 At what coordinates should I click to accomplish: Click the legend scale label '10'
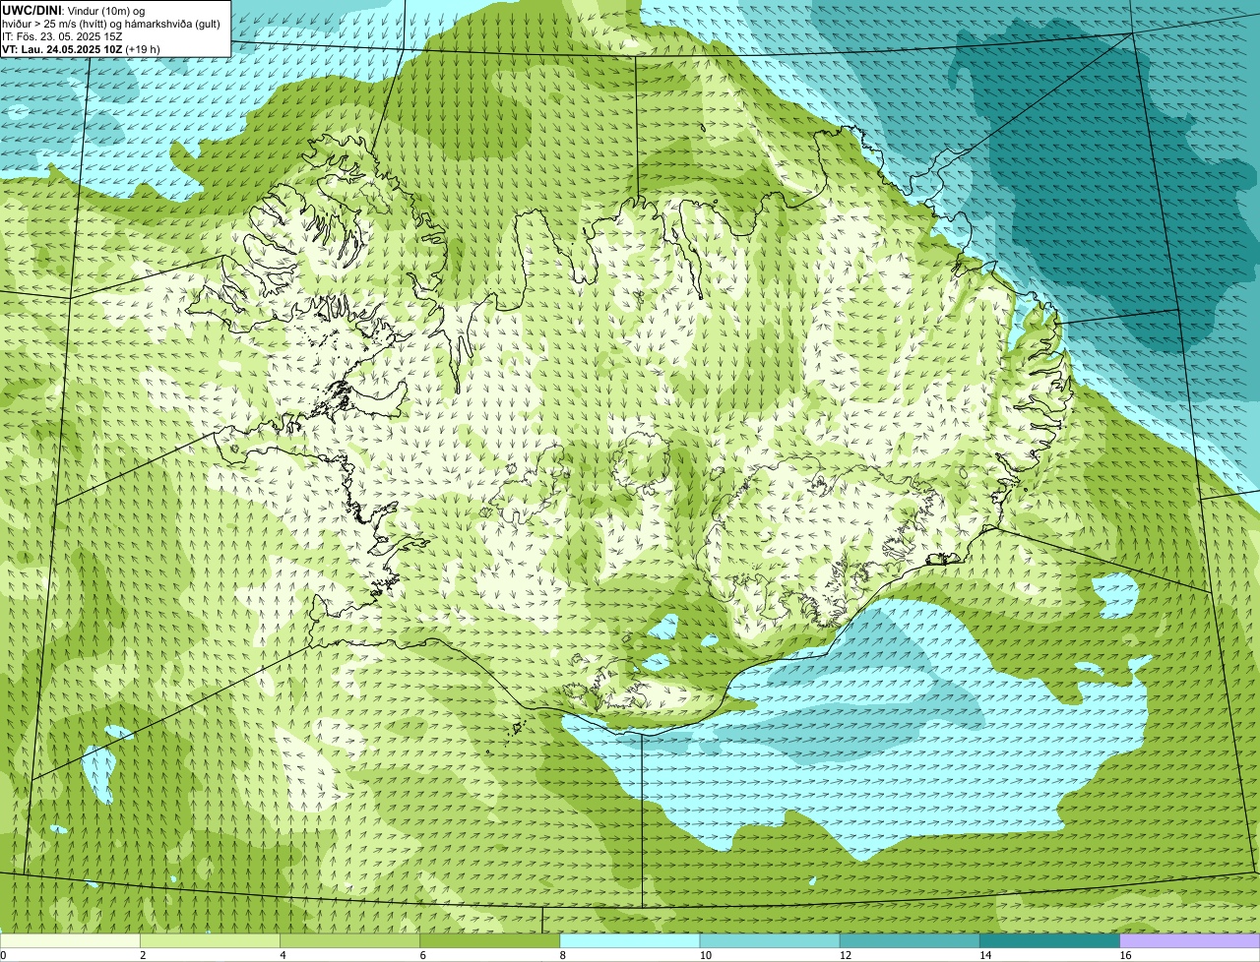706,955
